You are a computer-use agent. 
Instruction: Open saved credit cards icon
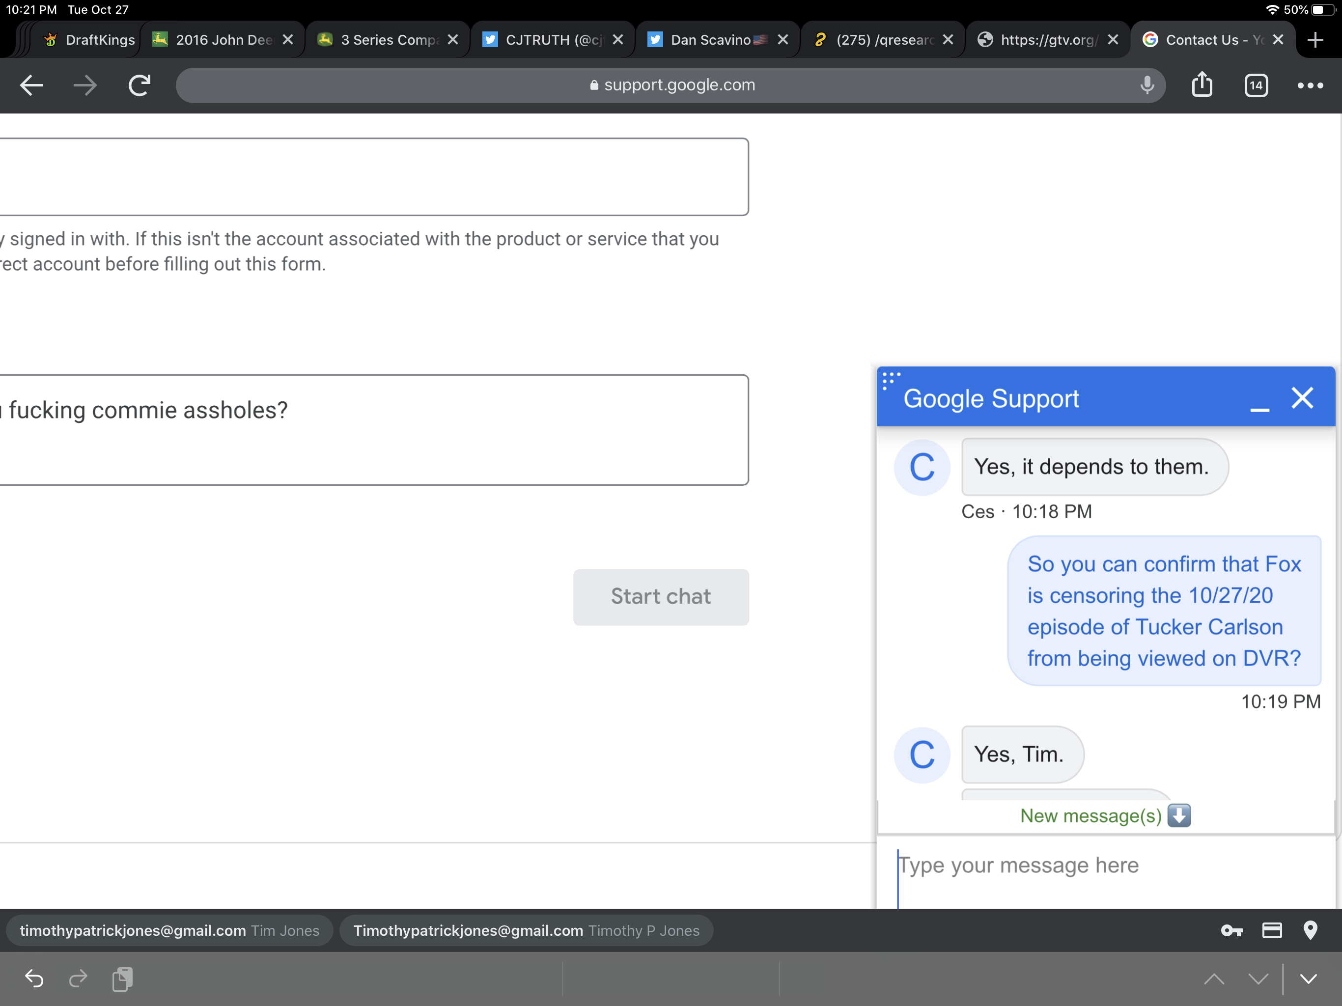click(x=1272, y=930)
